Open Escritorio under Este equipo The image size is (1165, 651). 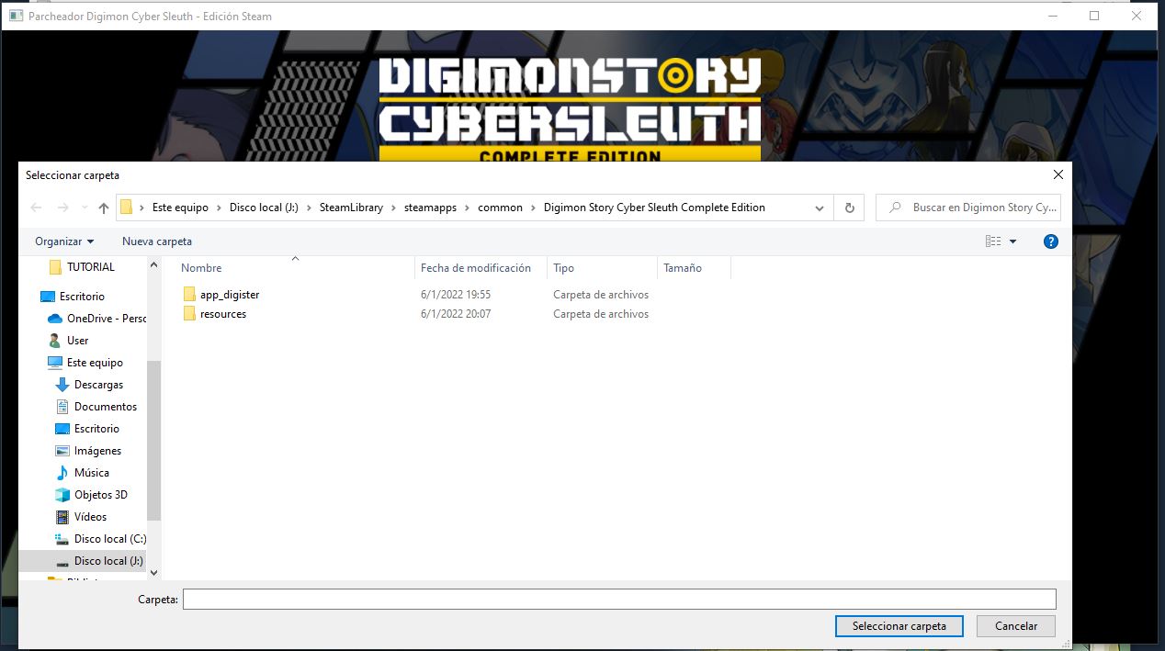96,429
